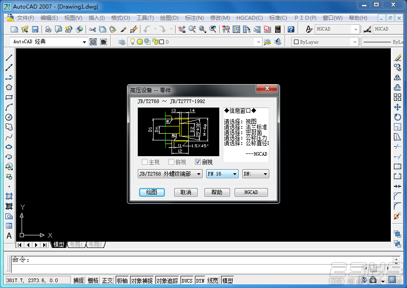This screenshot has height=288, width=407.
Task: Click the 绘图 button in dialog
Action: (152, 192)
